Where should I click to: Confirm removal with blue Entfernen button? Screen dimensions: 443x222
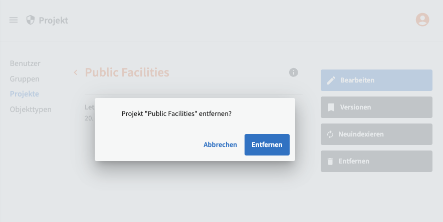pyautogui.click(x=267, y=144)
